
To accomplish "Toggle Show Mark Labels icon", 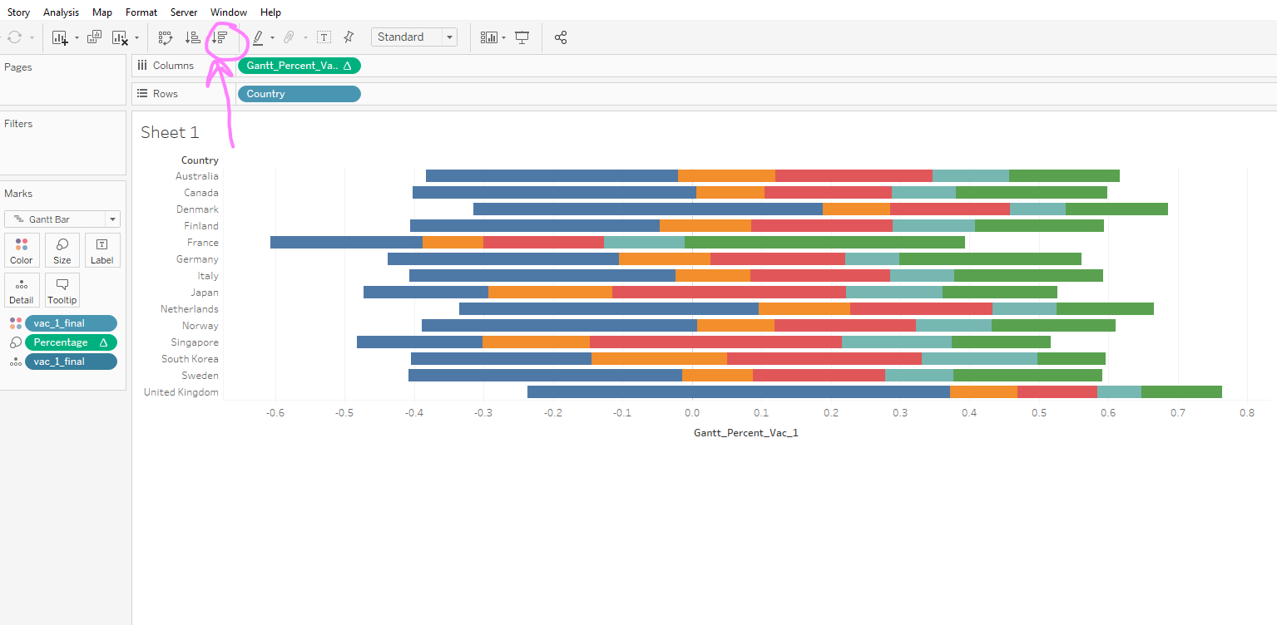I will 324,37.
